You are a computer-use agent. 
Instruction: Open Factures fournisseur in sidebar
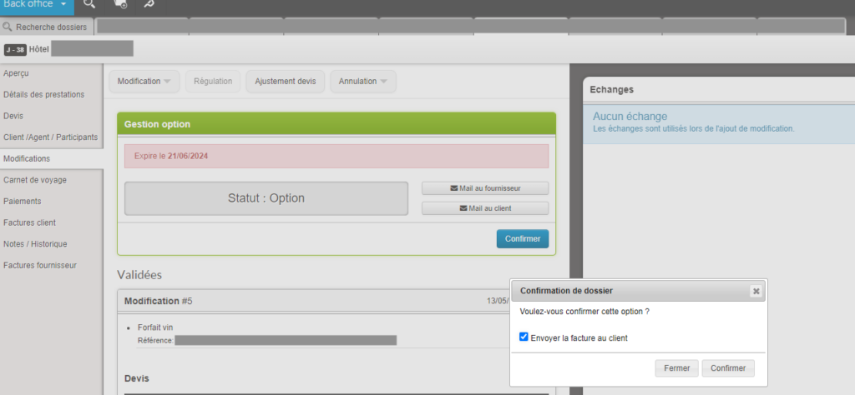click(40, 266)
